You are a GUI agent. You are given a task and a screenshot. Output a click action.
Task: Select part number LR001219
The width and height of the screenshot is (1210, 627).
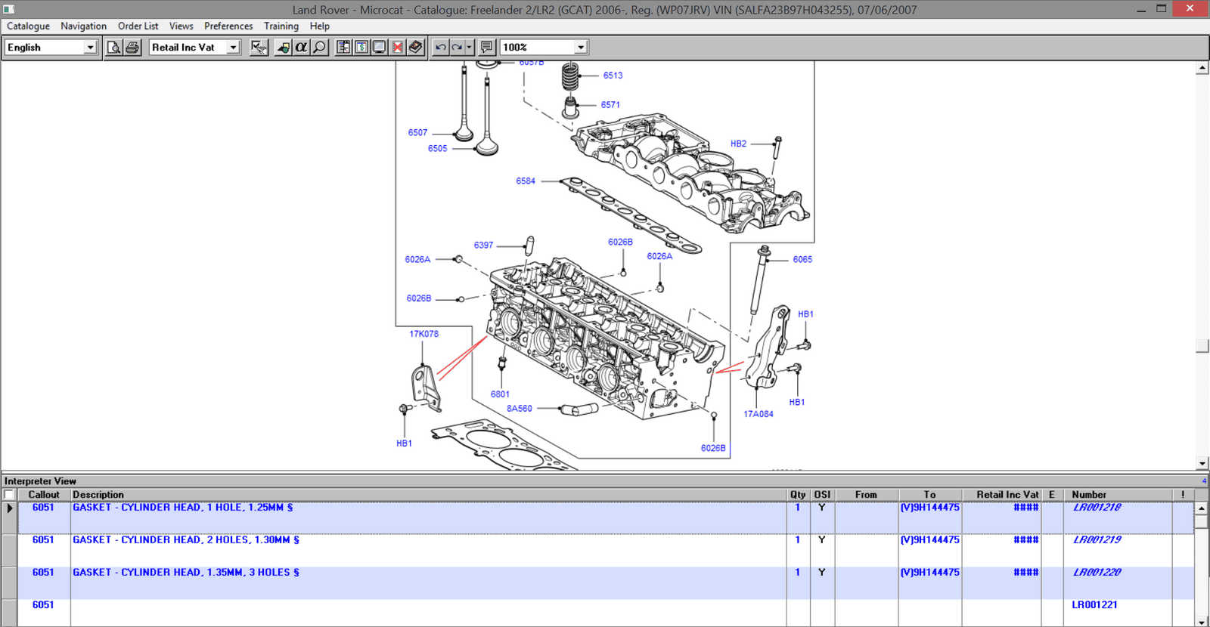pos(1097,540)
